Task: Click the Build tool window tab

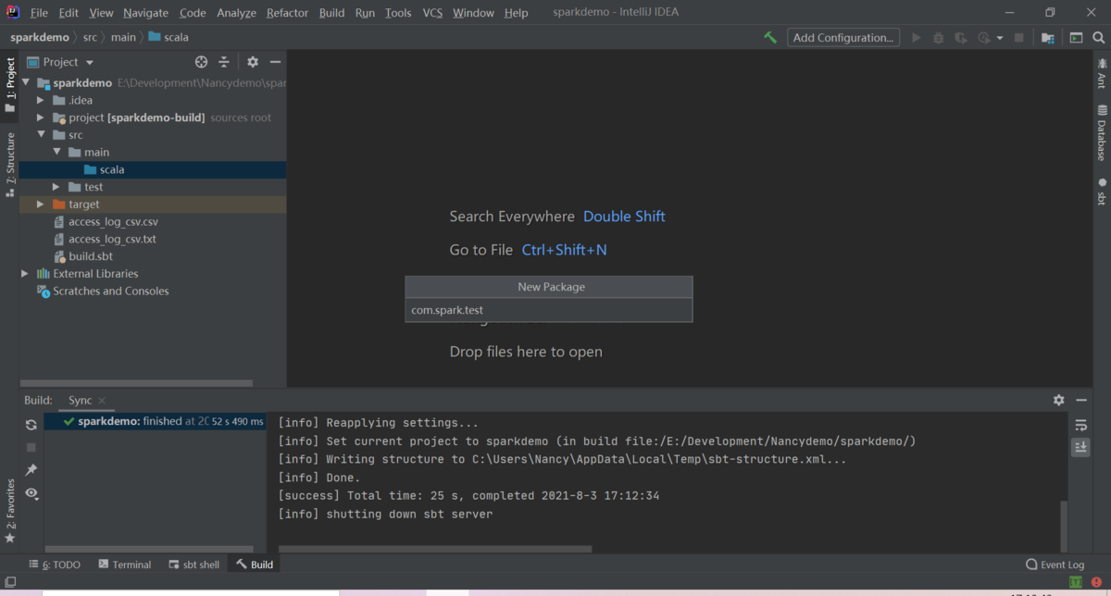Action: pyautogui.click(x=255, y=565)
